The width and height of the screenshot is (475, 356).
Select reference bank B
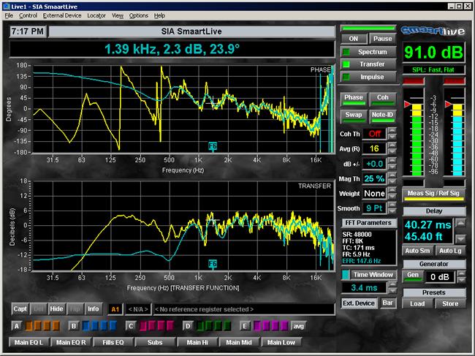coord(73,326)
